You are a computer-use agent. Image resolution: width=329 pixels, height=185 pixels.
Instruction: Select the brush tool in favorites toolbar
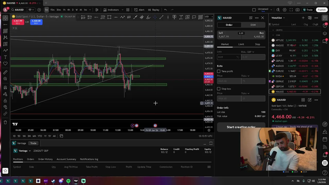[148, 17]
